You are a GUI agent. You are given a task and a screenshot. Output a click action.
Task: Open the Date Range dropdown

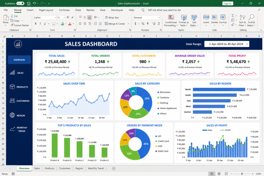coord(227,44)
